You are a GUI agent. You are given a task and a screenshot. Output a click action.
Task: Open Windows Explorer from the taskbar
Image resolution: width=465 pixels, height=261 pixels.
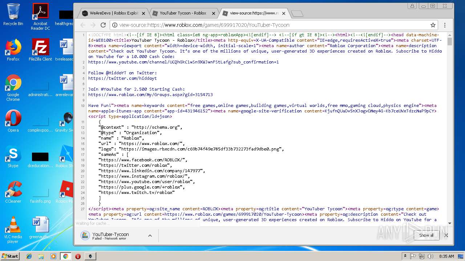41,256
